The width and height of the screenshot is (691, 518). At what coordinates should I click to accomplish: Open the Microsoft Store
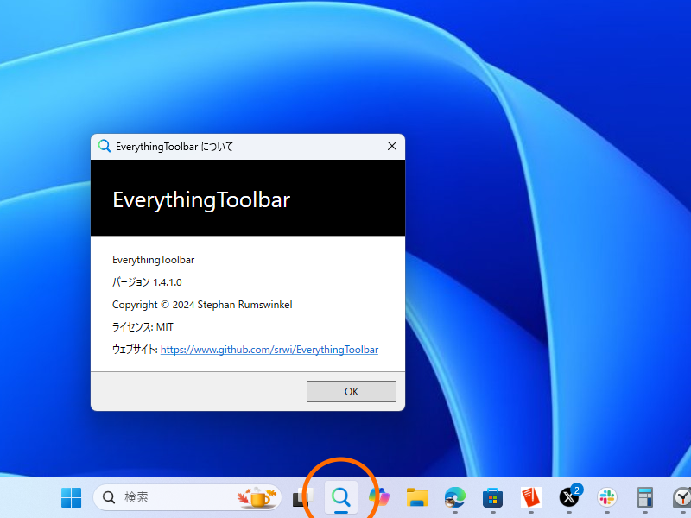[x=492, y=497]
